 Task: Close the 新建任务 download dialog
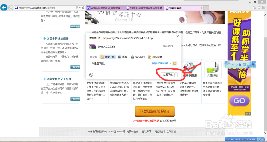click(x=178, y=36)
